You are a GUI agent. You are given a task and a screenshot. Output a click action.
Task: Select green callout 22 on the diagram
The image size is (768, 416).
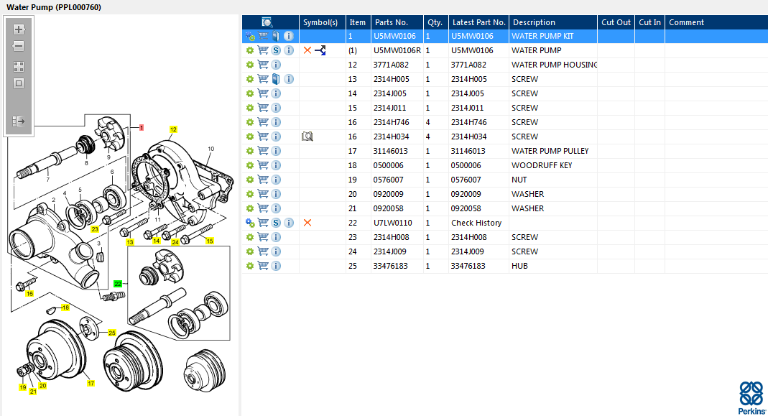coord(118,283)
